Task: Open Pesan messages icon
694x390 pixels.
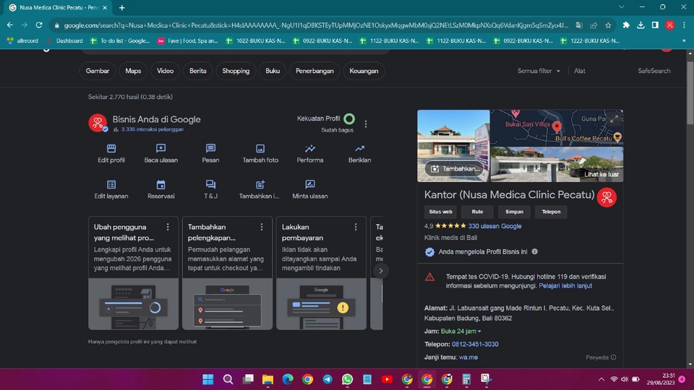Action: pyautogui.click(x=210, y=153)
